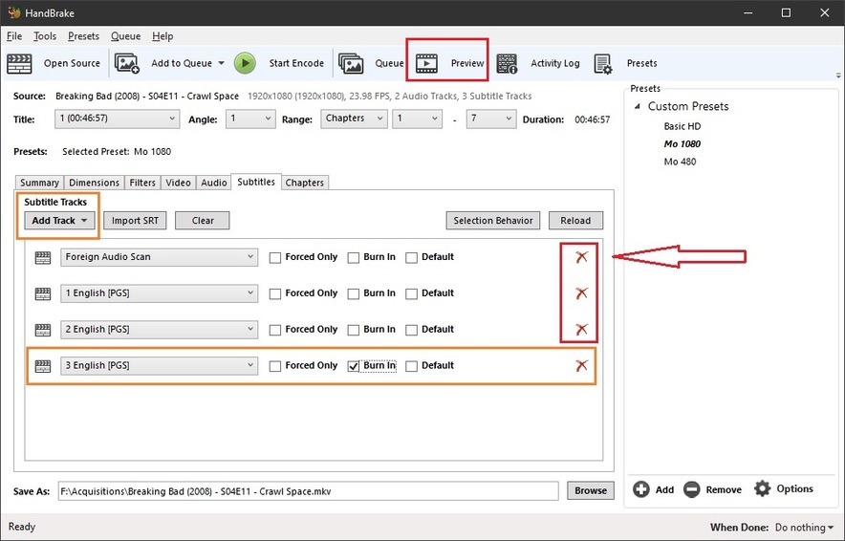
Task: Enable Burn In for Foreign Audio Scan
Action: pyautogui.click(x=353, y=257)
